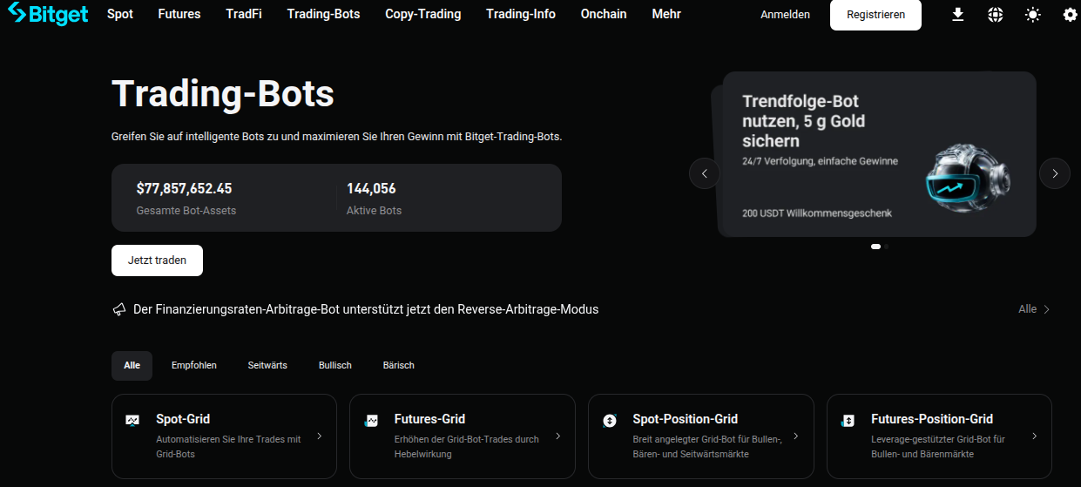The width and height of the screenshot is (1081, 487).
Task: Open the Trendfolge-Bot promotion card
Action: (879, 154)
